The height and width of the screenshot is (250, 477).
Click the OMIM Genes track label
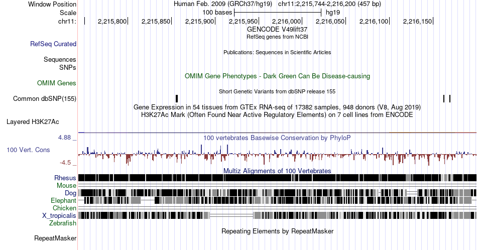pos(57,83)
